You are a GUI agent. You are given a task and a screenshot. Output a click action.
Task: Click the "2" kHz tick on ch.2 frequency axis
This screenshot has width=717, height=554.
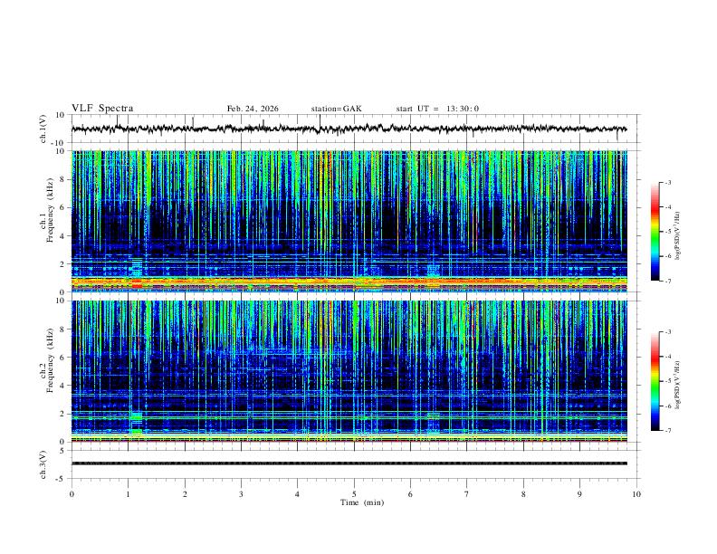pos(62,414)
